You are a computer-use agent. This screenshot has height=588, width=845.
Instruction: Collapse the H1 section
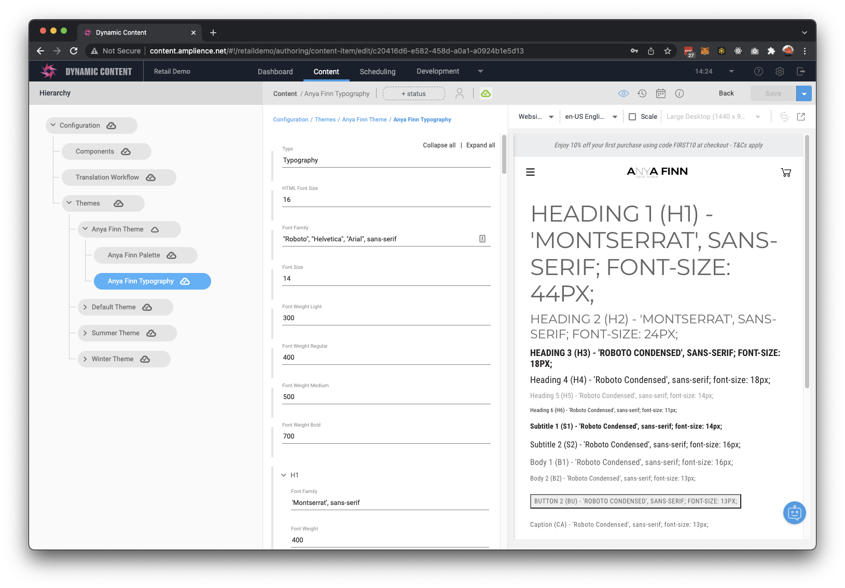pos(284,475)
